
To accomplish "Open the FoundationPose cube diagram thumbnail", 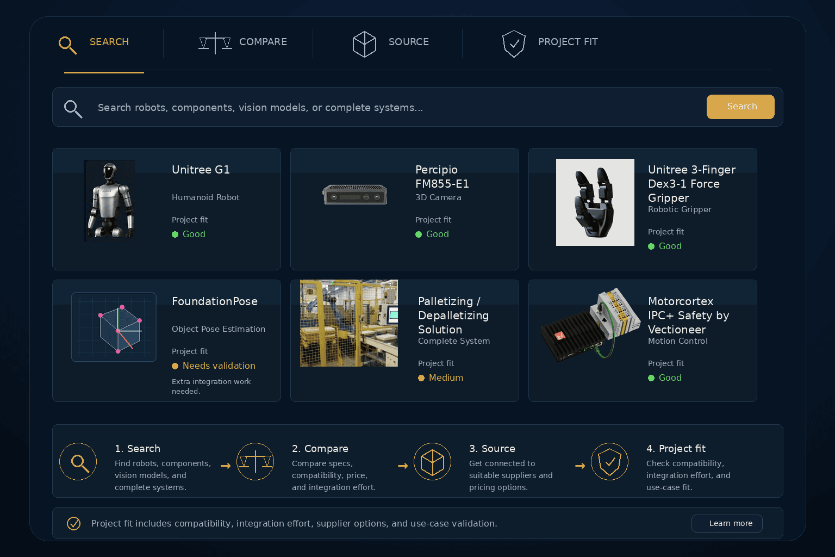I will point(114,327).
